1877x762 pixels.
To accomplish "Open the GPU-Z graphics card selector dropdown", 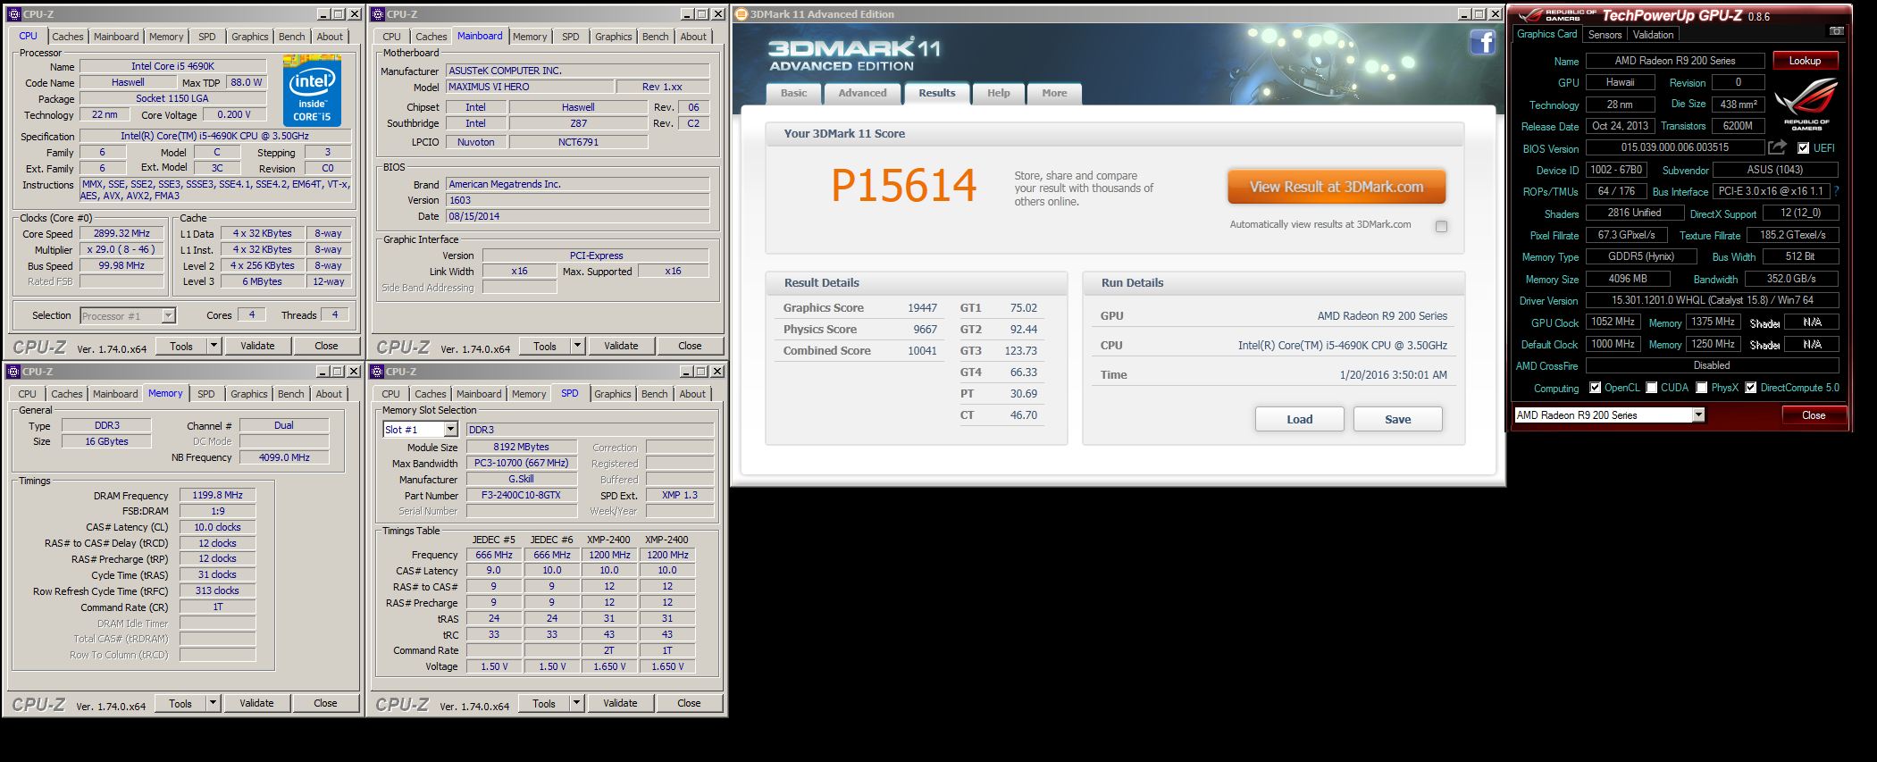I will (1697, 414).
